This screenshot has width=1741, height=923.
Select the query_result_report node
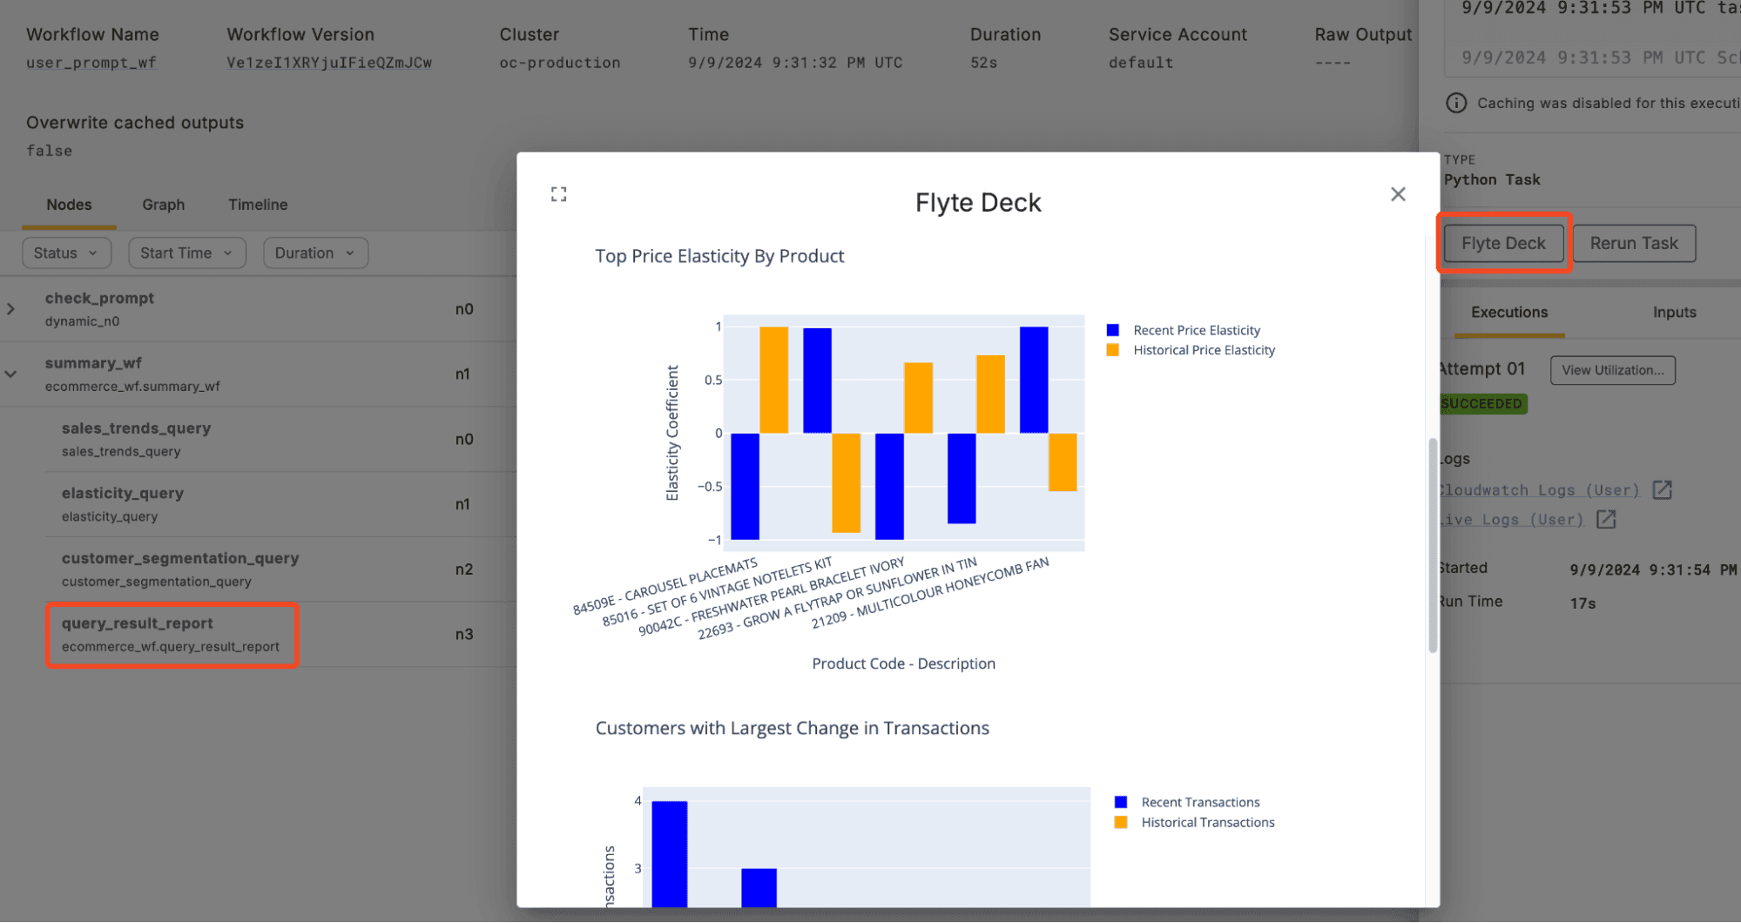pyautogui.click(x=172, y=635)
